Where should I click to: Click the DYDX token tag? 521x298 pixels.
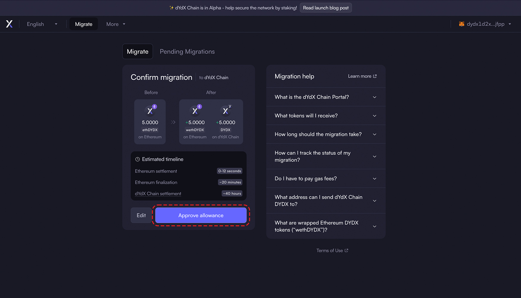coord(226,130)
